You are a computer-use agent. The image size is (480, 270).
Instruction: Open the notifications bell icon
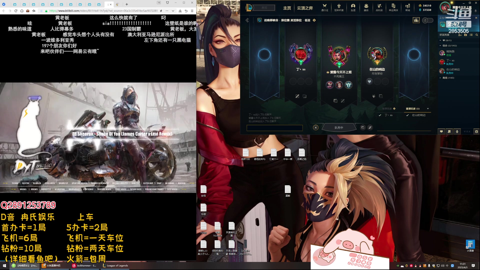coord(476,11)
